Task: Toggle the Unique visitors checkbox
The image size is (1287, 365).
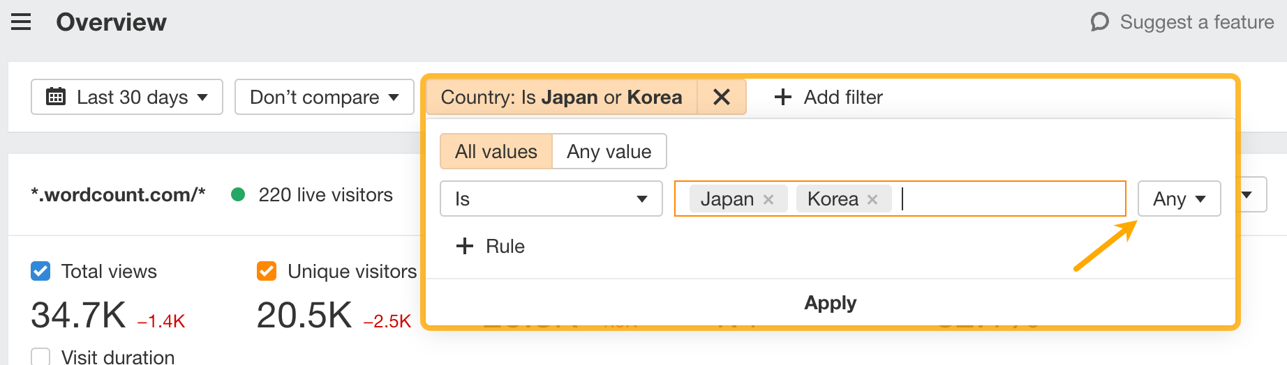Action: coord(267,271)
